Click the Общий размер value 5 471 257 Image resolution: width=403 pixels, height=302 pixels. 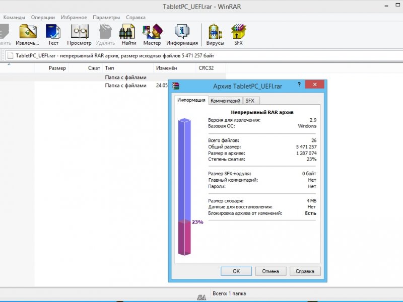306,147
